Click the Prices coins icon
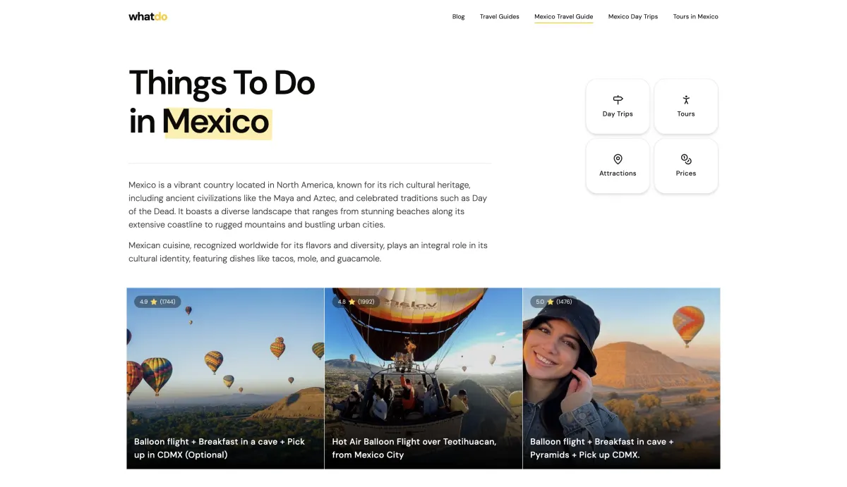 click(686, 159)
